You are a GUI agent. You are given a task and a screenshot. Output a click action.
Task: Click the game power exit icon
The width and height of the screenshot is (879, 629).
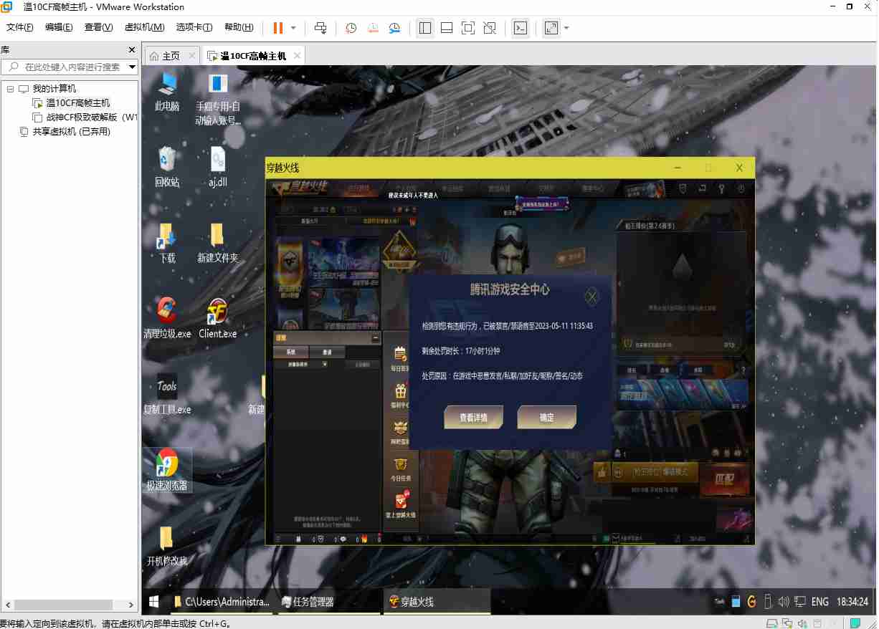741,188
